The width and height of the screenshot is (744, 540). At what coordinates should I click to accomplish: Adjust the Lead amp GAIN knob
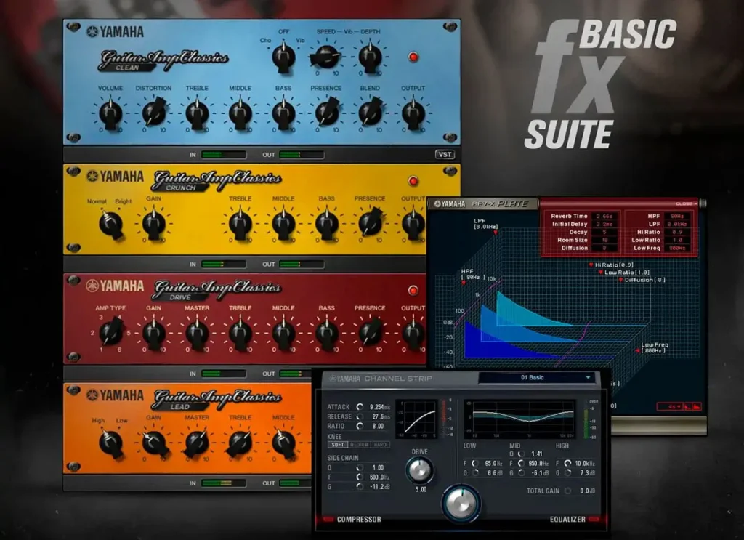[x=154, y=443]
